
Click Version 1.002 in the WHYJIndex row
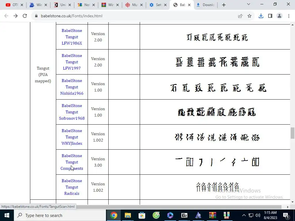pyautogui.click(x=98, y=137)
